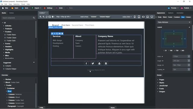The image size is (193, 109).
Task: Zoom out on the canvas
Action: pyautogui.click(x=43, y=17)
